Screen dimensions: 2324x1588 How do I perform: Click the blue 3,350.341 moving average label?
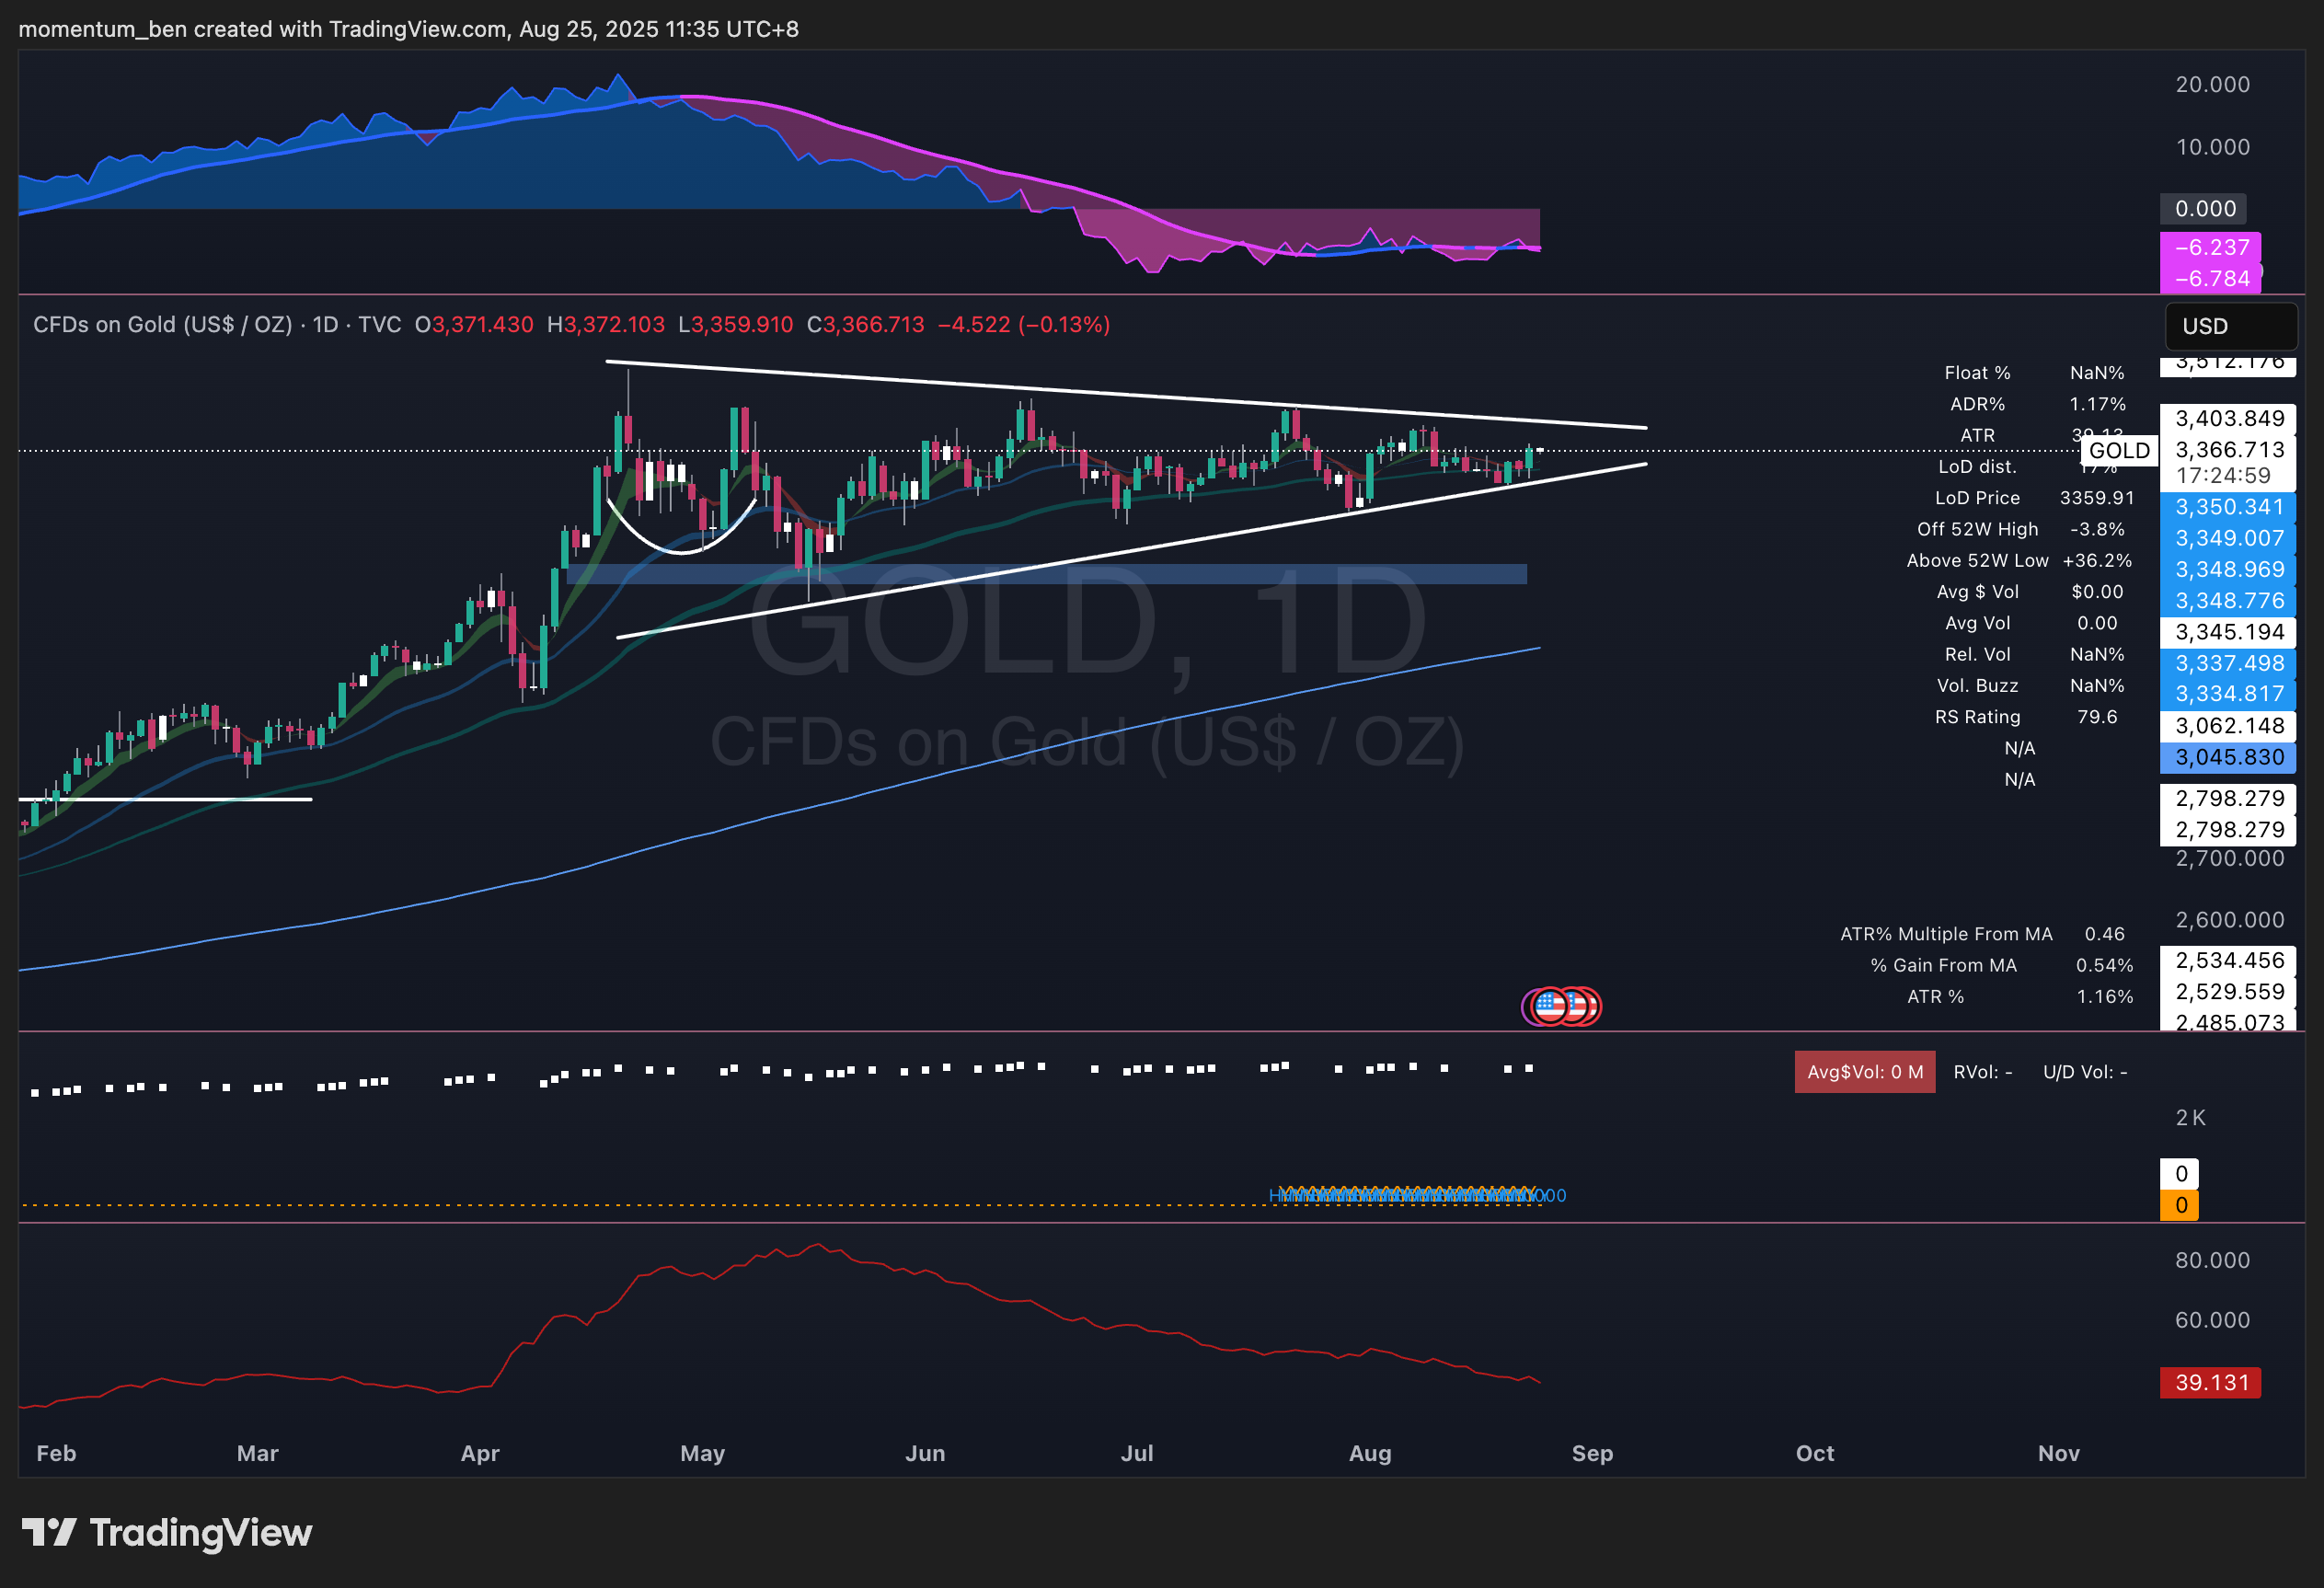2229,507
